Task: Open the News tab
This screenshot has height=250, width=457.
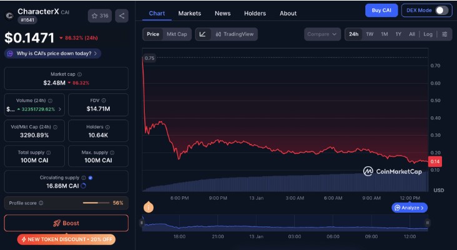Action: pos(223,13)
